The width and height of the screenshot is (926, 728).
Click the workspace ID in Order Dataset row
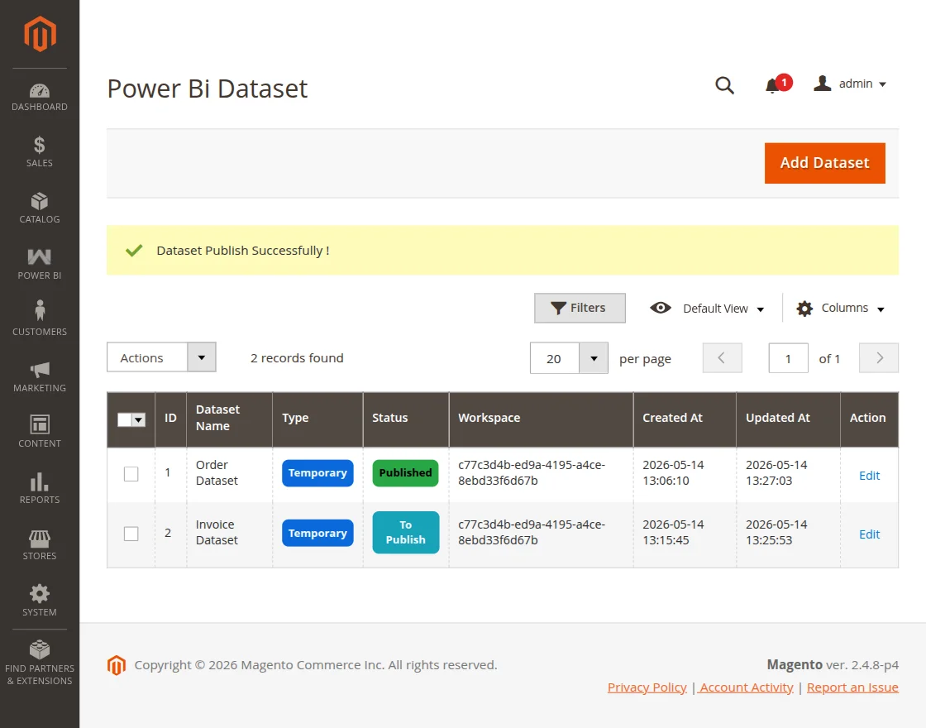pos(532,472)
